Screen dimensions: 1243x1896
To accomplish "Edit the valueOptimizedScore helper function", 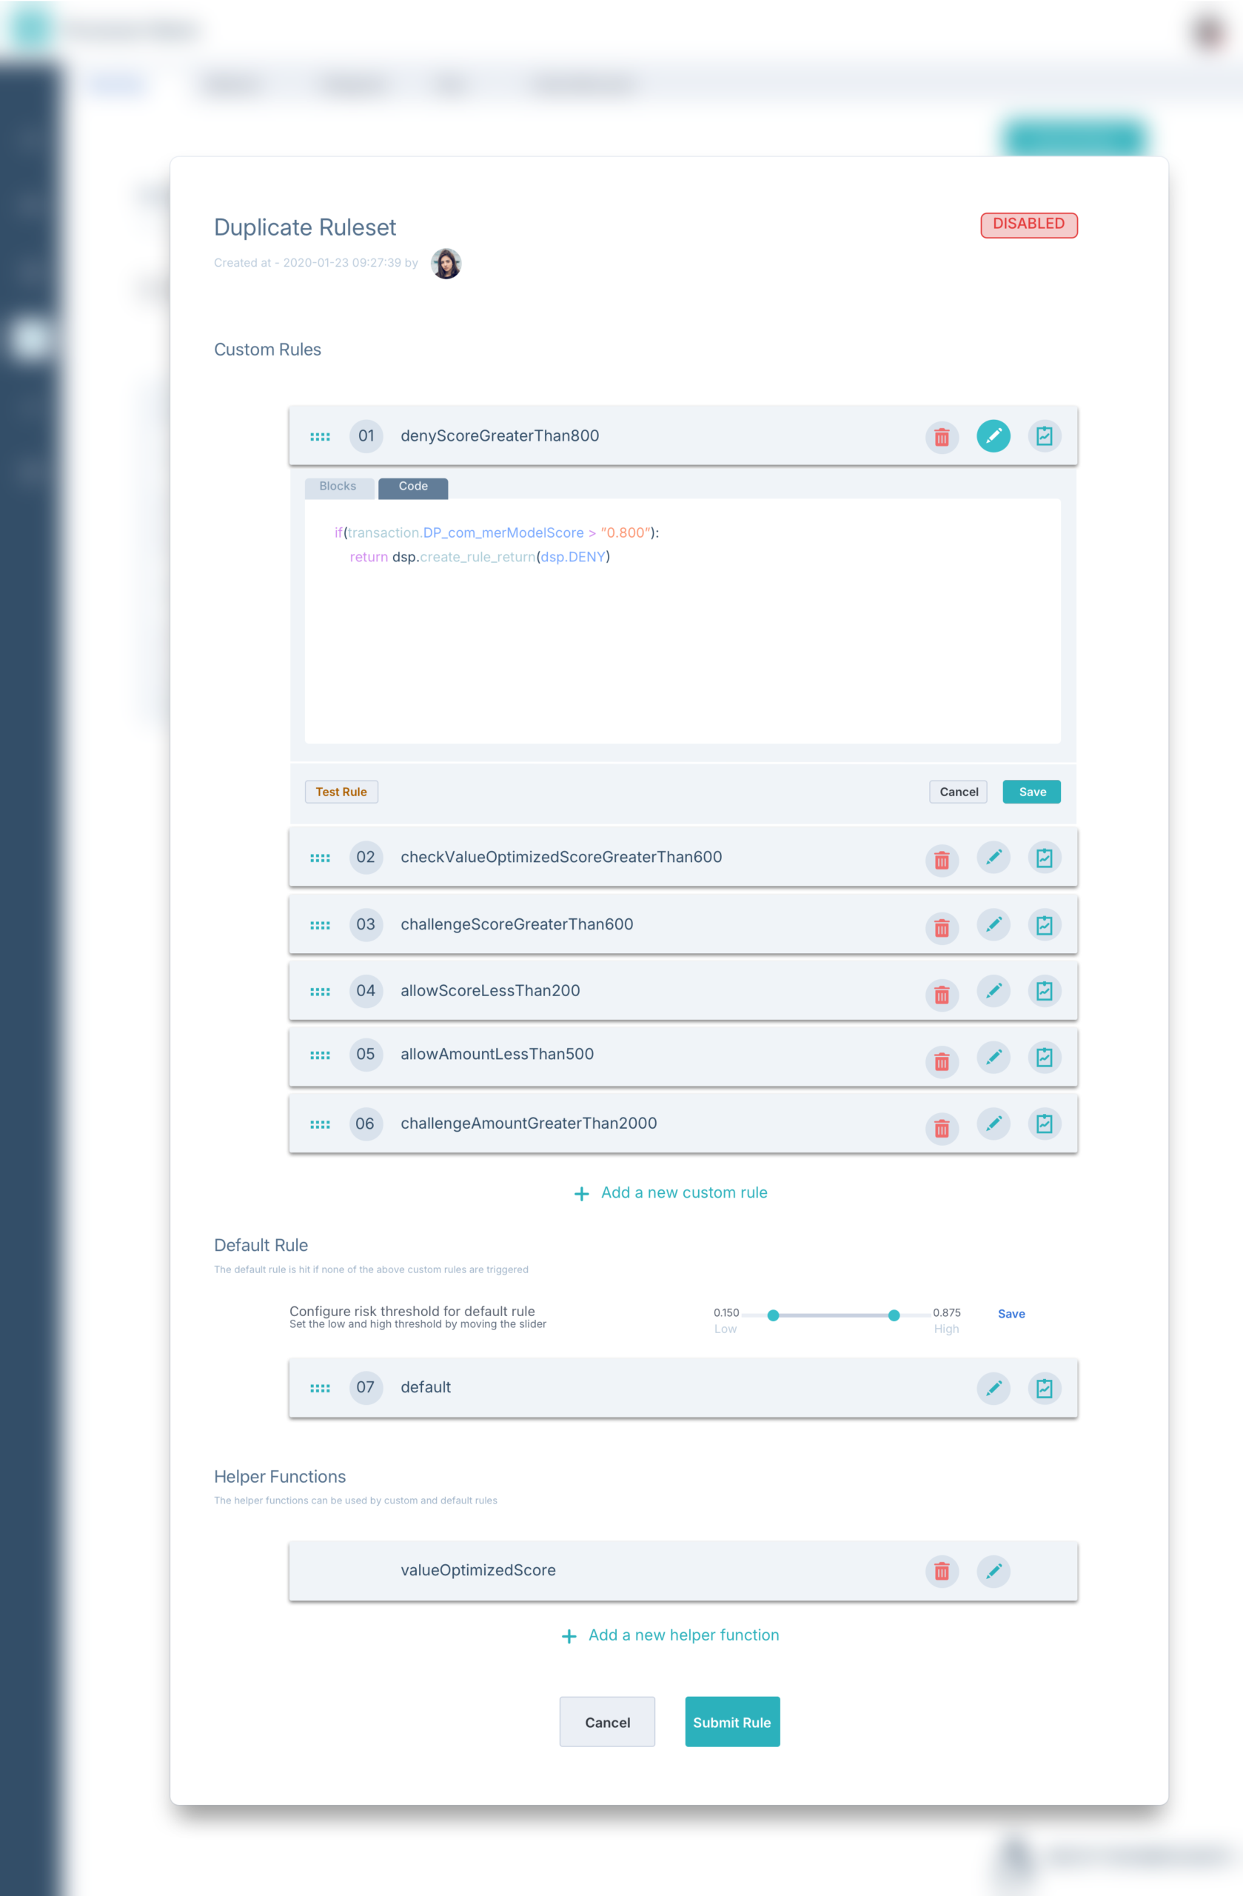I will pyautogui.click(x=994, y=1570).
